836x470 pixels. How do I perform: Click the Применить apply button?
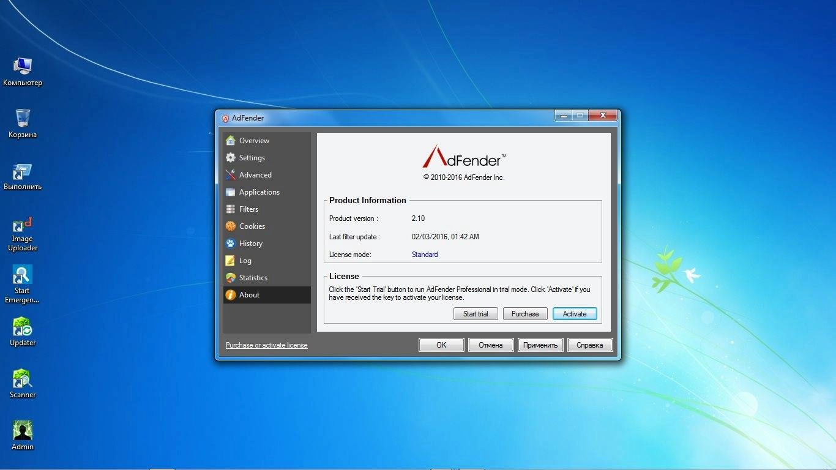point(540,345)
